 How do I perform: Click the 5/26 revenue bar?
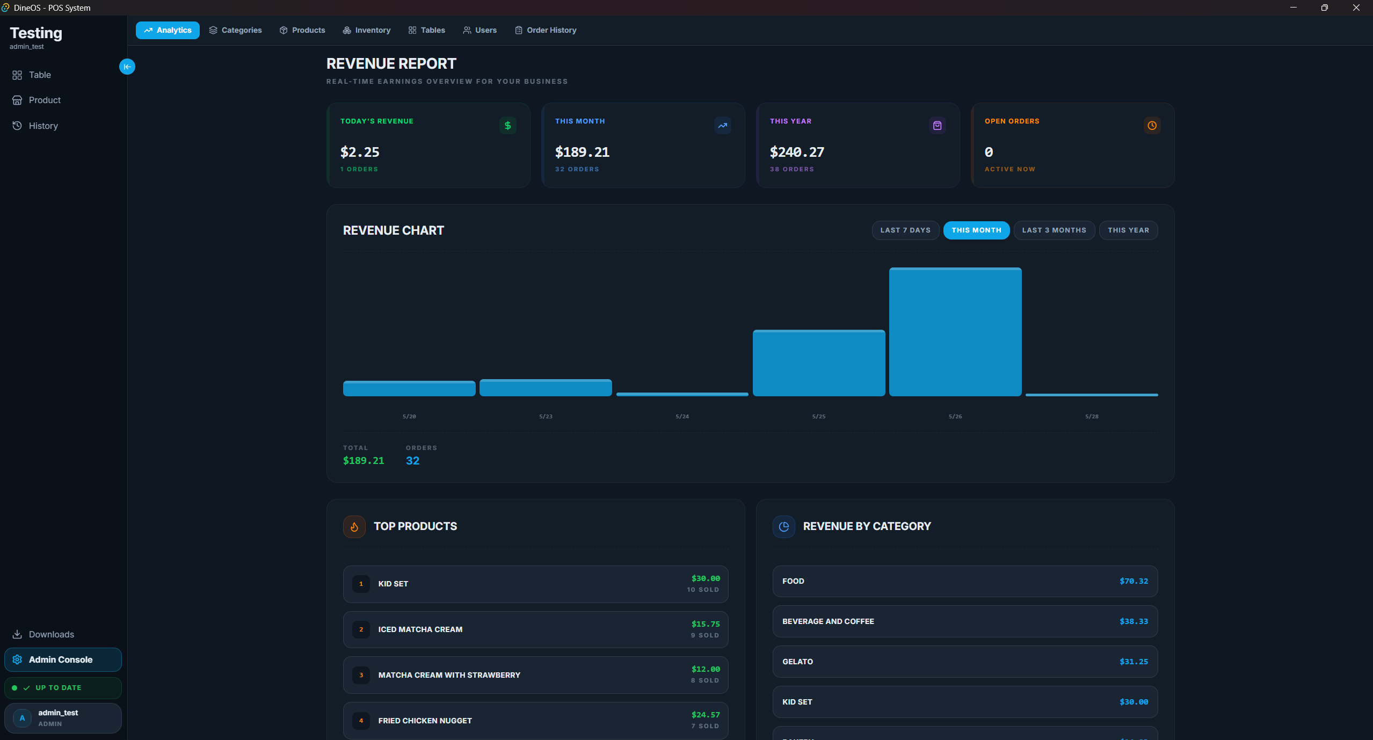(x=955, y=332)
